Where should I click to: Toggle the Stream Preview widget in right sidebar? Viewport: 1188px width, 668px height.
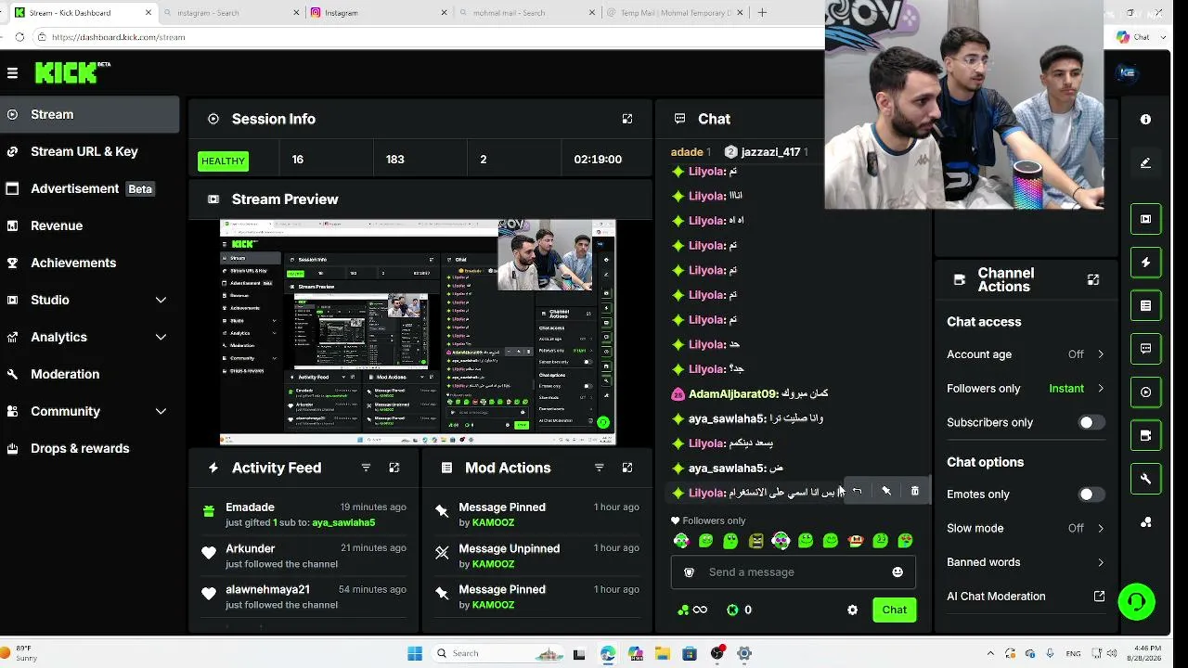coord(1146,219)
